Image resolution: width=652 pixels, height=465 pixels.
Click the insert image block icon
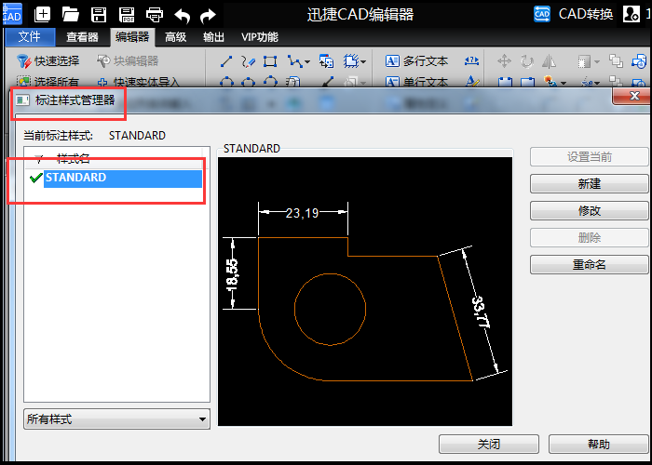tap(326, 61)
